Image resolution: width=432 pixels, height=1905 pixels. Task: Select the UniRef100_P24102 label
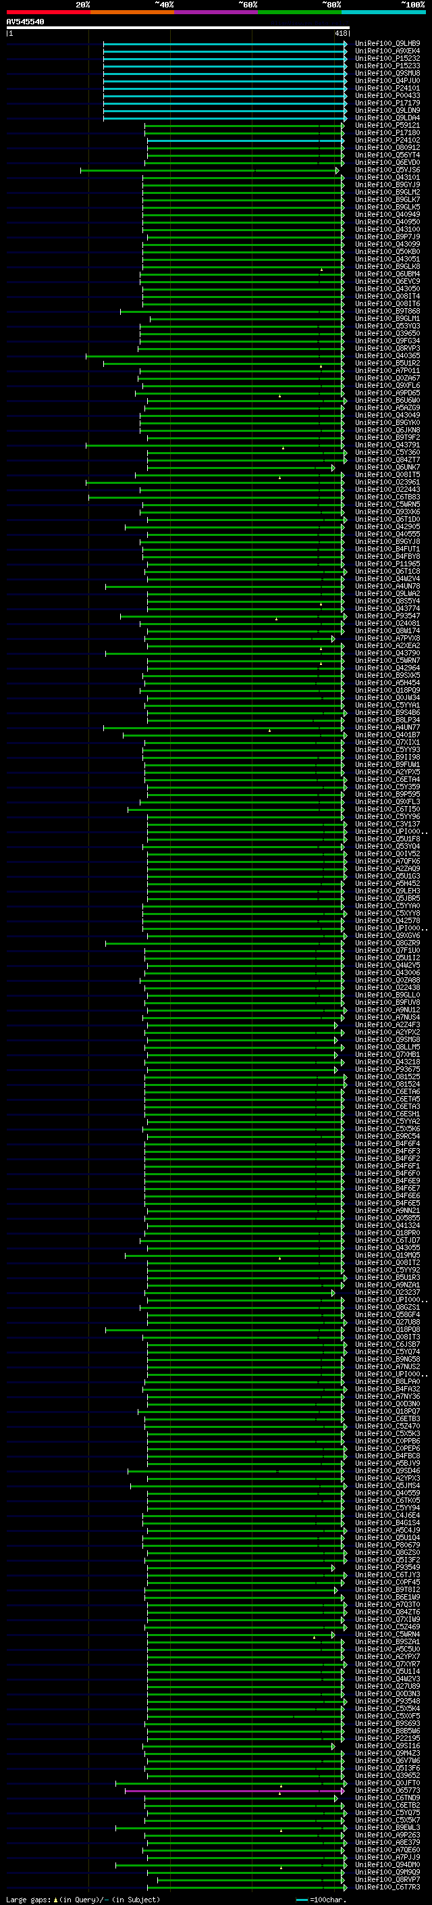[387, 141]
